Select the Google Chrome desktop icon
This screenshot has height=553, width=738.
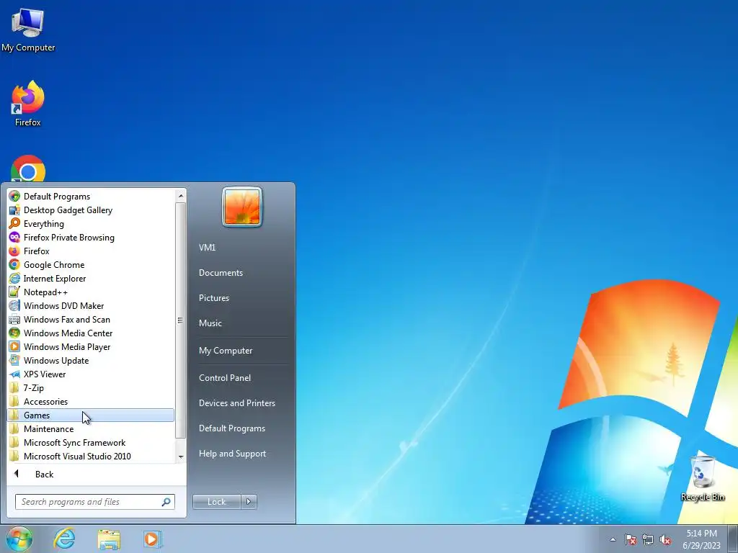coord(28,168)
